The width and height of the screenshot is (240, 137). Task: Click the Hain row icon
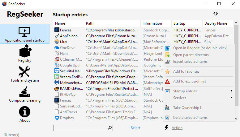(57, 54)
